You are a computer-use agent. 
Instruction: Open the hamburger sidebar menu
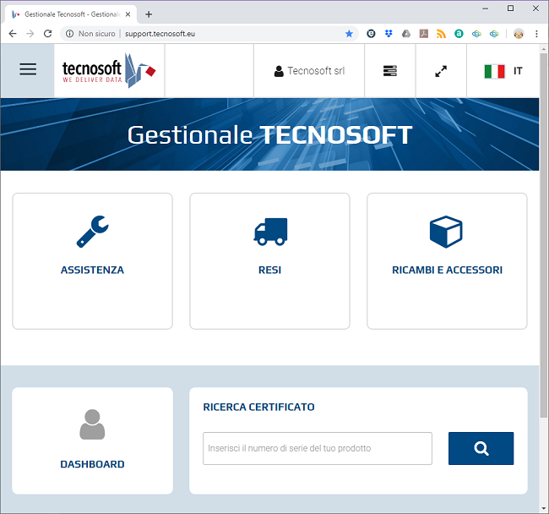point(28,69)
